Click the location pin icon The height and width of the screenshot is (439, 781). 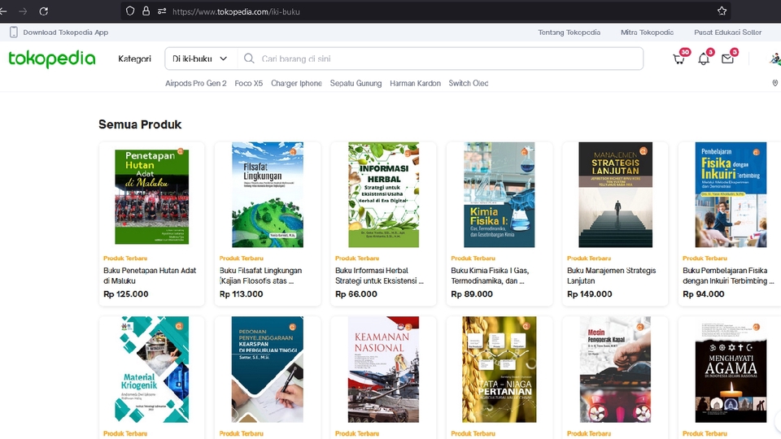click(775, 83)
